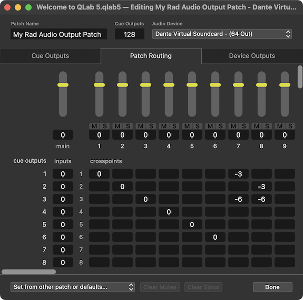This screenshot has height=300, width=303.
Task: Select the Patch Routing tab
Action: coord(151,56)
